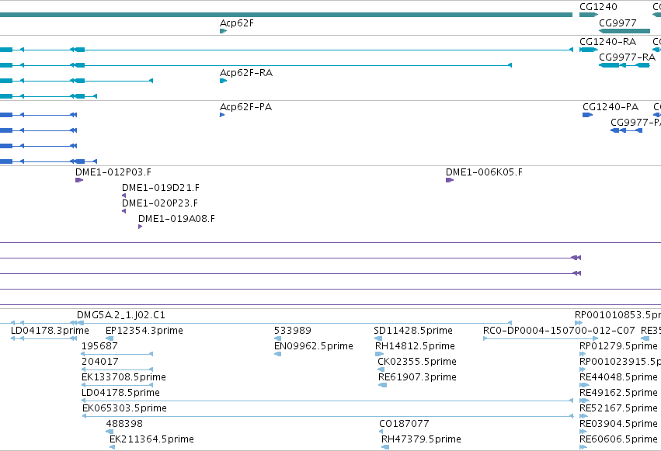
Task: Select the CK02355.5prime EST label
Action: (x=417, y=362)
